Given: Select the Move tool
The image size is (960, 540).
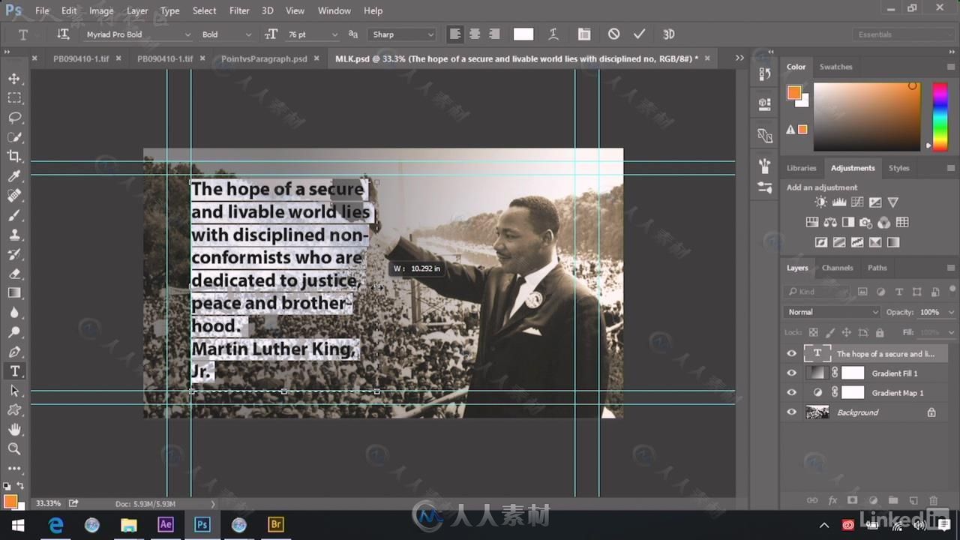Looking at the screenshot, I should (14, 79).
